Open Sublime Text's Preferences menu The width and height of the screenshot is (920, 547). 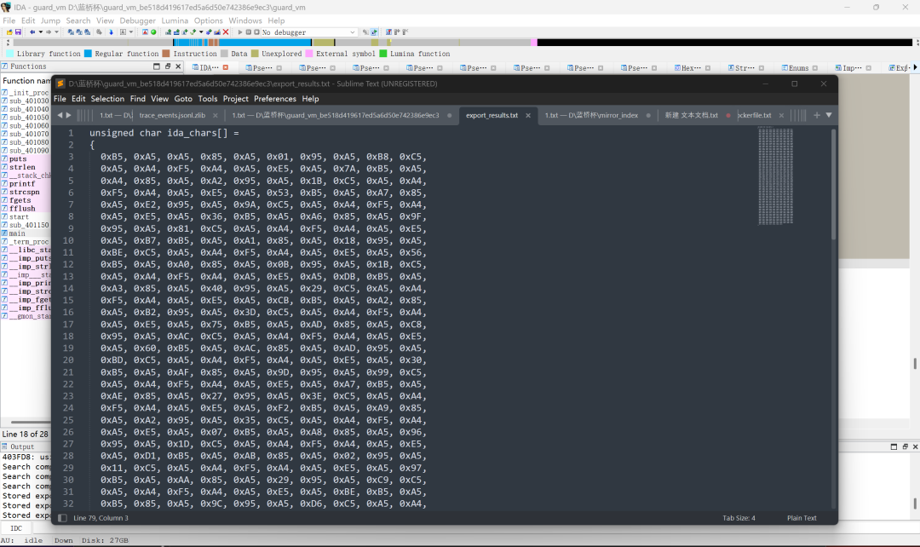coord(274,99)
